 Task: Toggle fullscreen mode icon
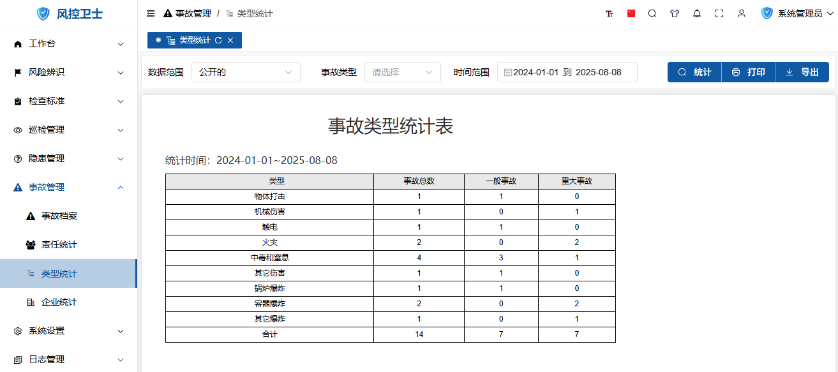719,13
